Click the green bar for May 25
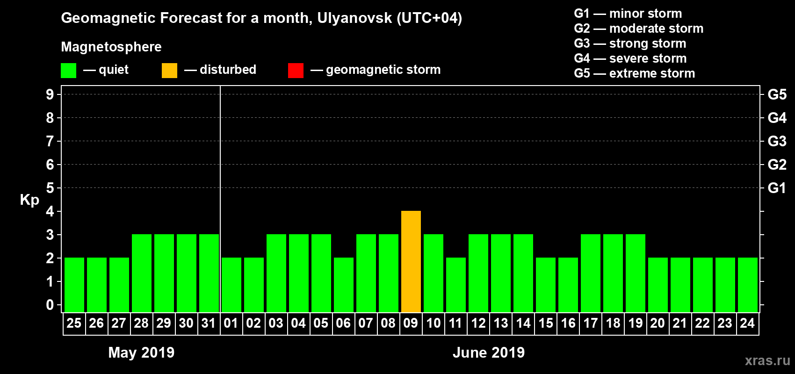 pyautogui.click(x=74, y=285)
